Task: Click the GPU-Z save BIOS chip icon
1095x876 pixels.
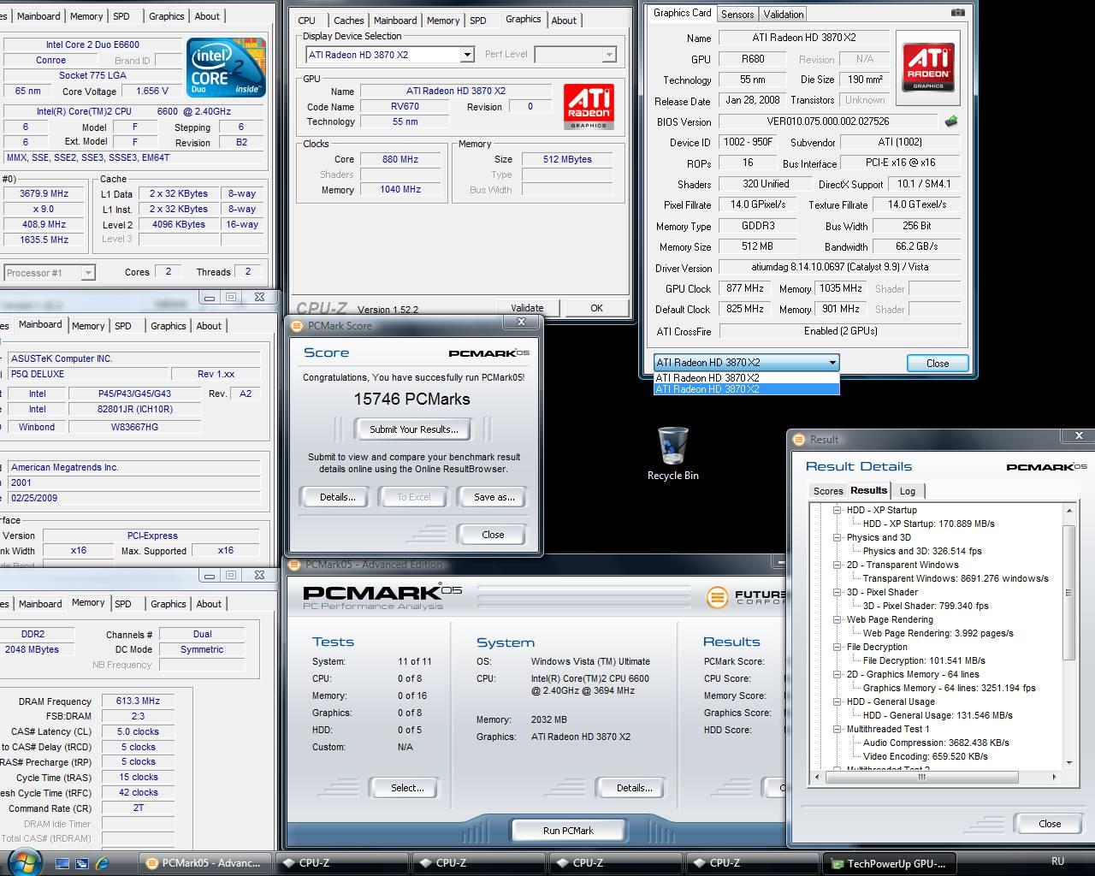Action: [950, 121]
